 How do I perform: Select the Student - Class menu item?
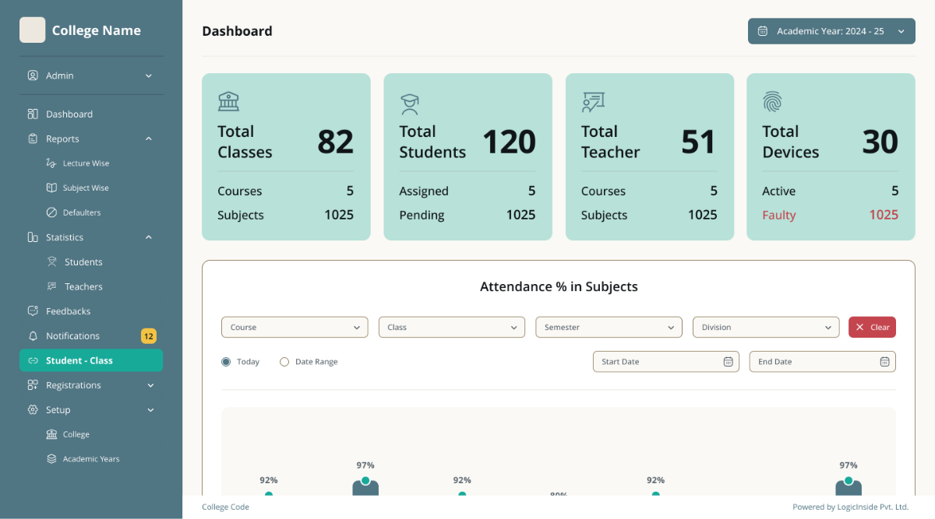(x=91, y=360)
